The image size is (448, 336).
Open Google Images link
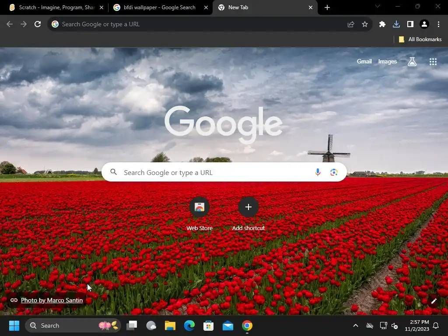388,61
